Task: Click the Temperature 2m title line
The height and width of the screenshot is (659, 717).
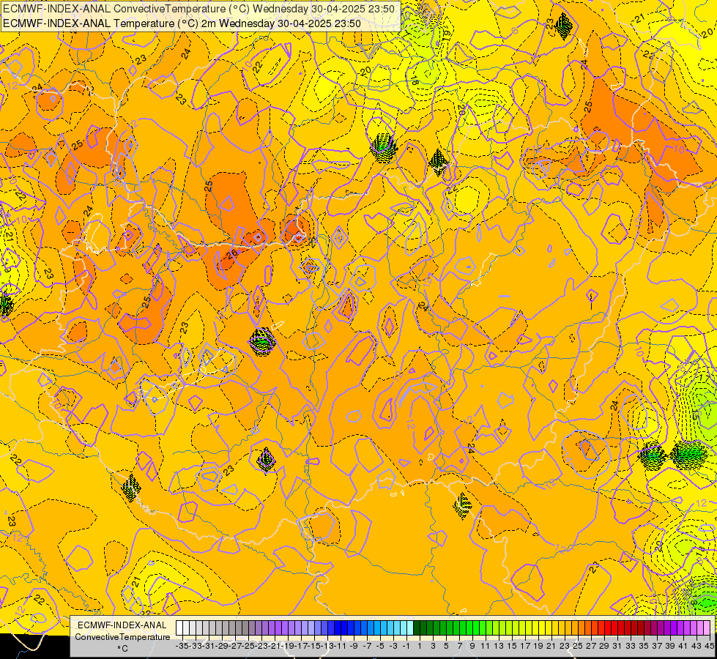Action: tap(182, 23)
